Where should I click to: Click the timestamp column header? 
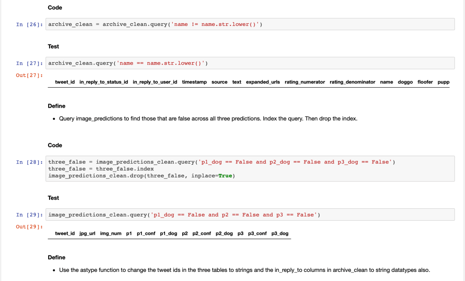(194, 82)
